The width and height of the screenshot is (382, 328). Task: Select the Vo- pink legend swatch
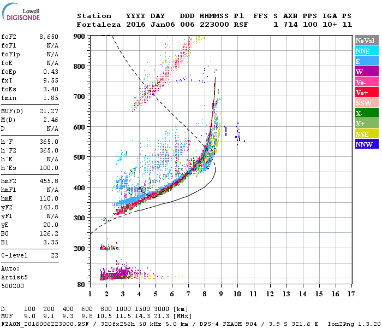[367, 82]
